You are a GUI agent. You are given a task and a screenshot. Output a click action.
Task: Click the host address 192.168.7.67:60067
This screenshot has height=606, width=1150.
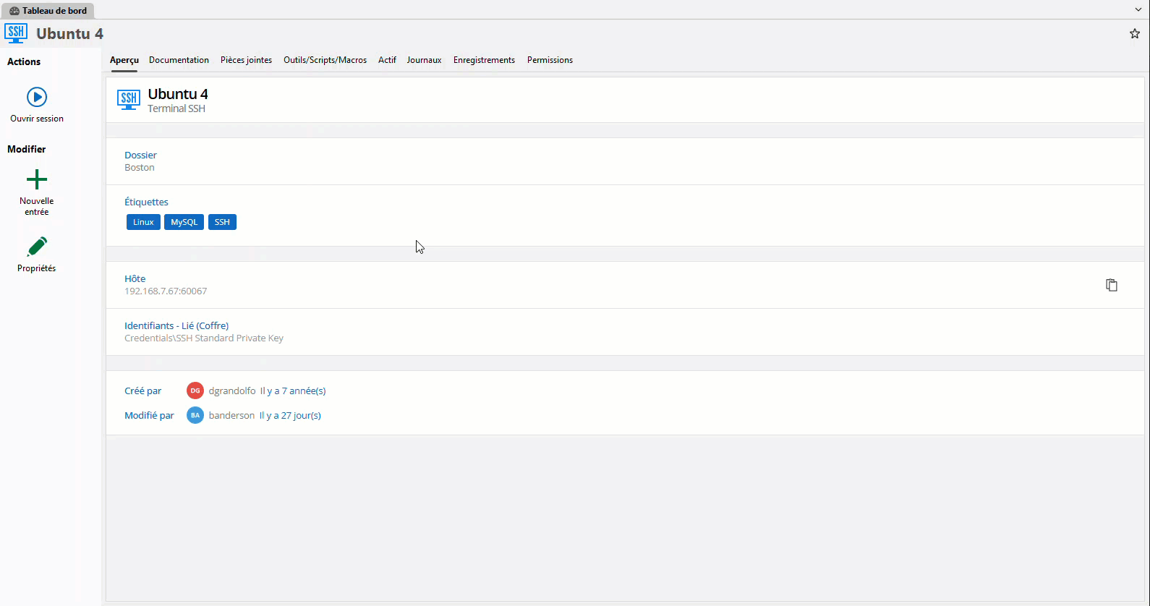tap(166, 291)
